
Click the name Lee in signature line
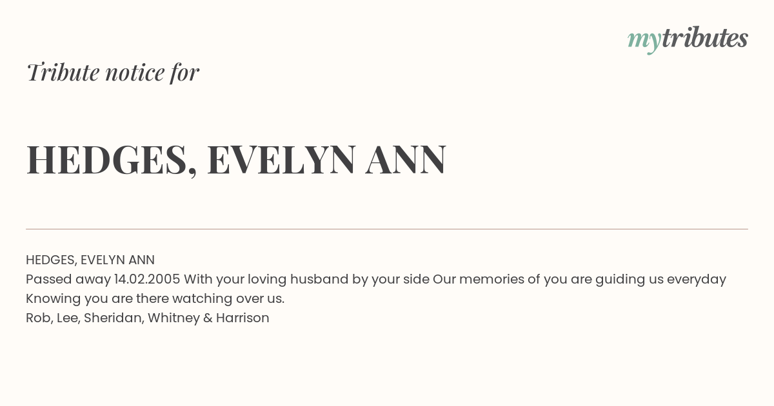[67, 318]
